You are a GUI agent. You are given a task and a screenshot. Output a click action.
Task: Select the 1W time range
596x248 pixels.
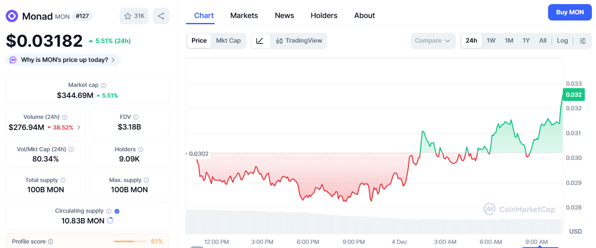pyautogui.click(x=491, y=41)
